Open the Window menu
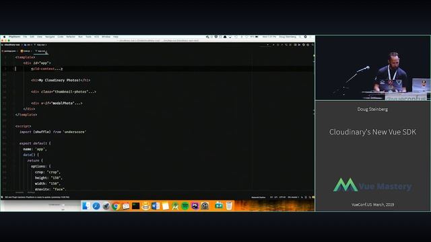The image size is (431, 242). (106, 37)
